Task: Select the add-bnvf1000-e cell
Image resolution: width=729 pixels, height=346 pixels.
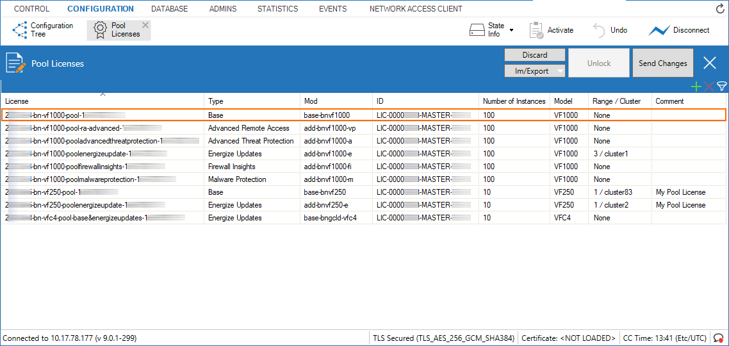Action: click(x=336, y=154)
